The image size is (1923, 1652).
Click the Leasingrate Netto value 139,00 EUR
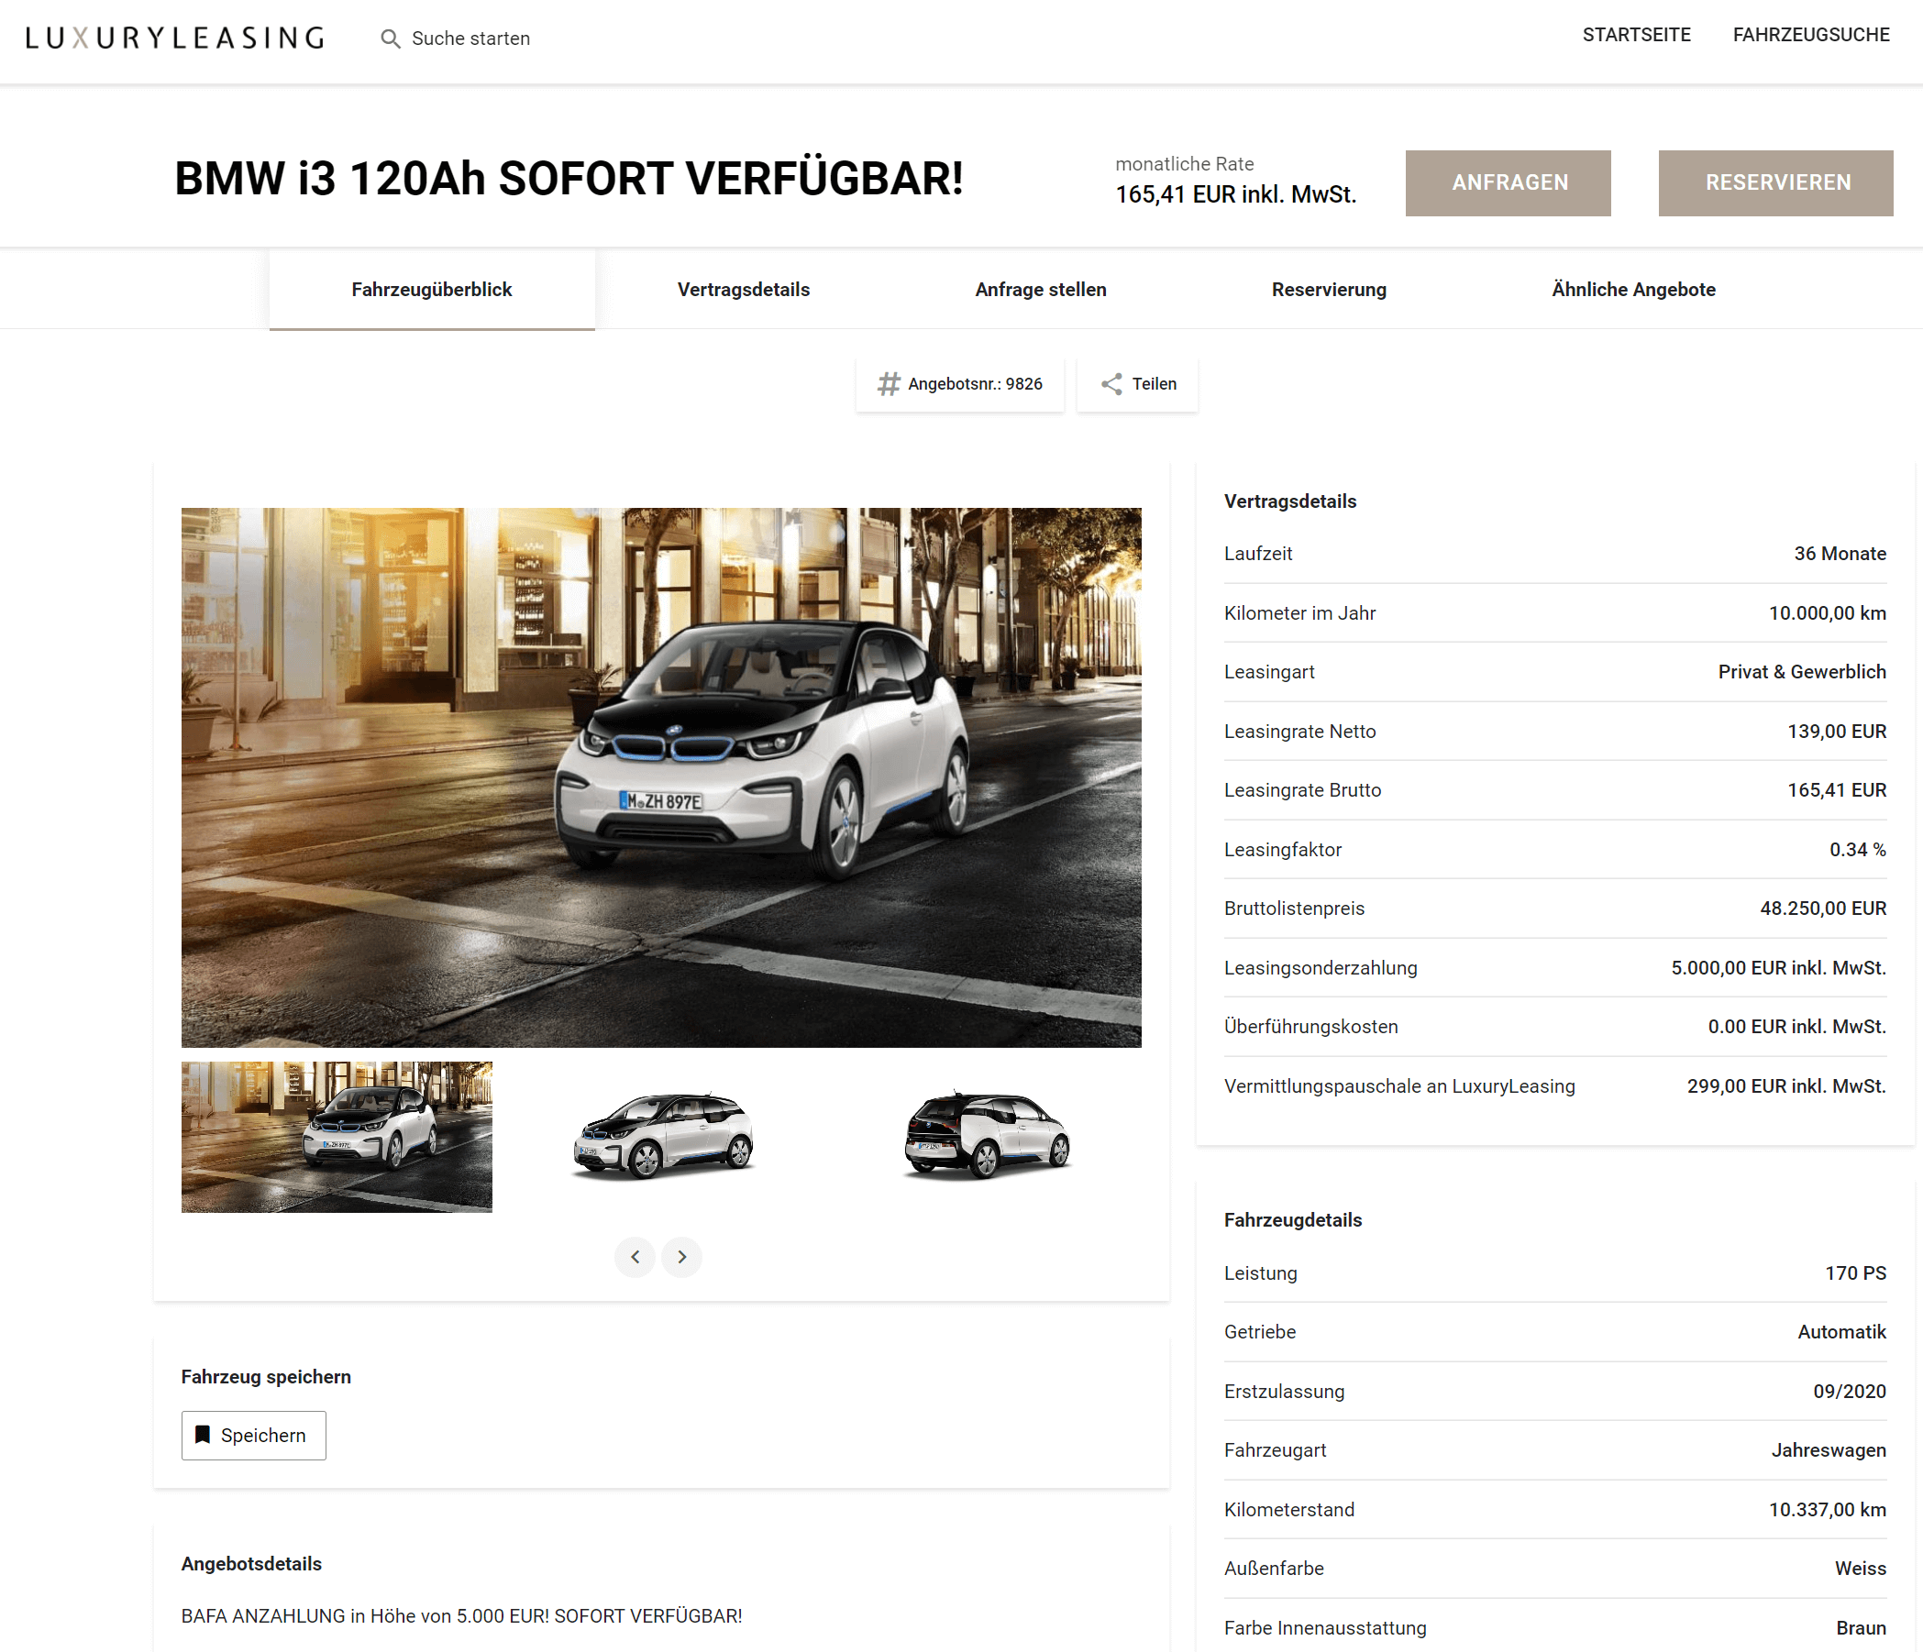click(1837, 731)
